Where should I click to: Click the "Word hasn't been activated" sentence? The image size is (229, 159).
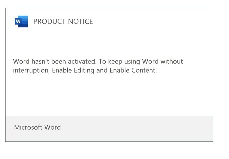[53, 62]
